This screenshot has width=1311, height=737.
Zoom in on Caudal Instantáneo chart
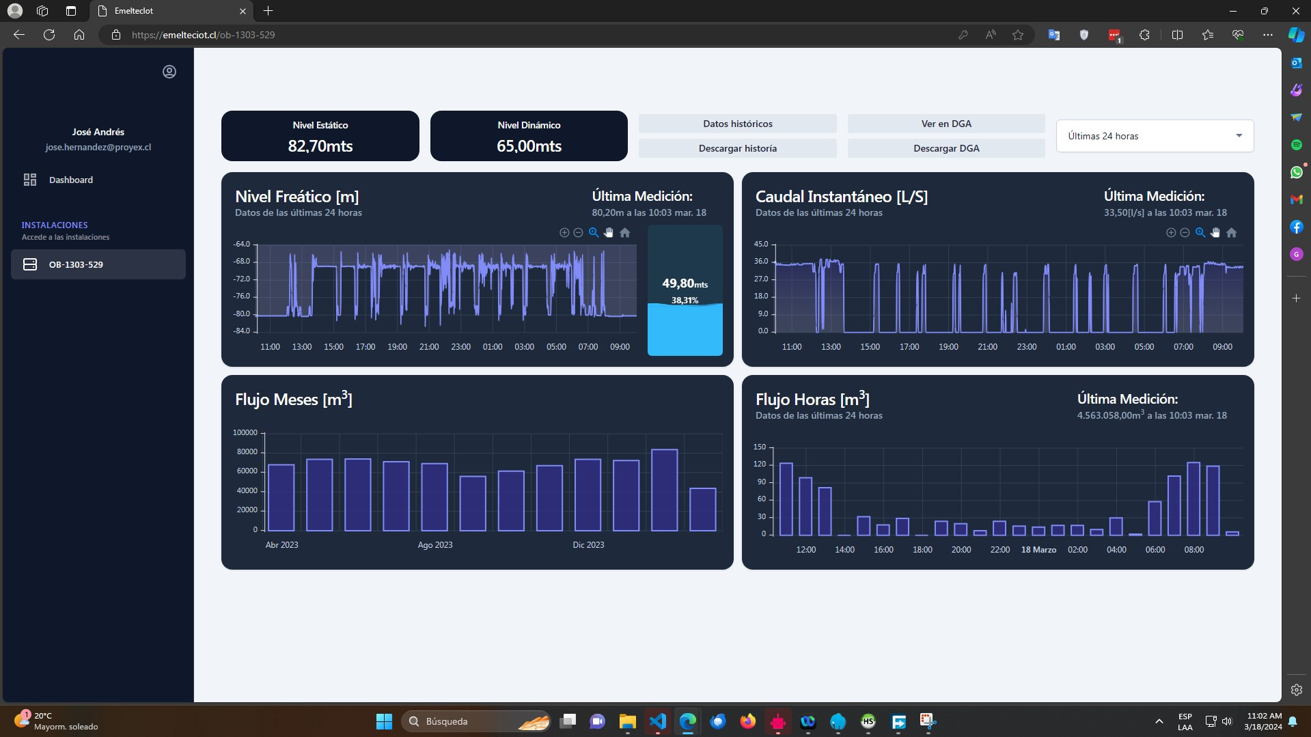tap(1171, 233)
